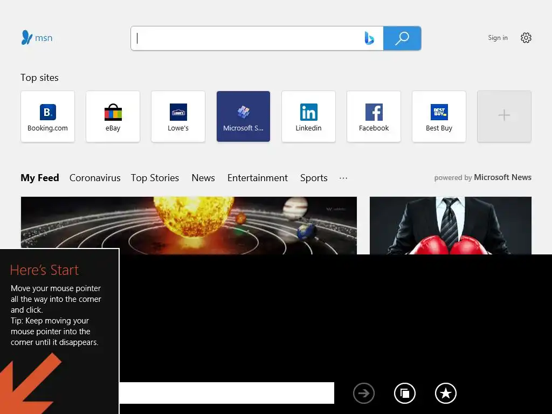Open the Lowe's top site tile
Viewport: 552px width, 414px height.
coord(178,116)
